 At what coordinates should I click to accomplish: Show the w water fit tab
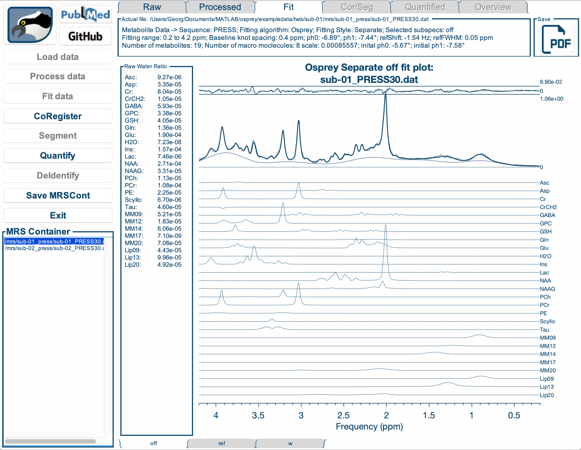point(290,443)
